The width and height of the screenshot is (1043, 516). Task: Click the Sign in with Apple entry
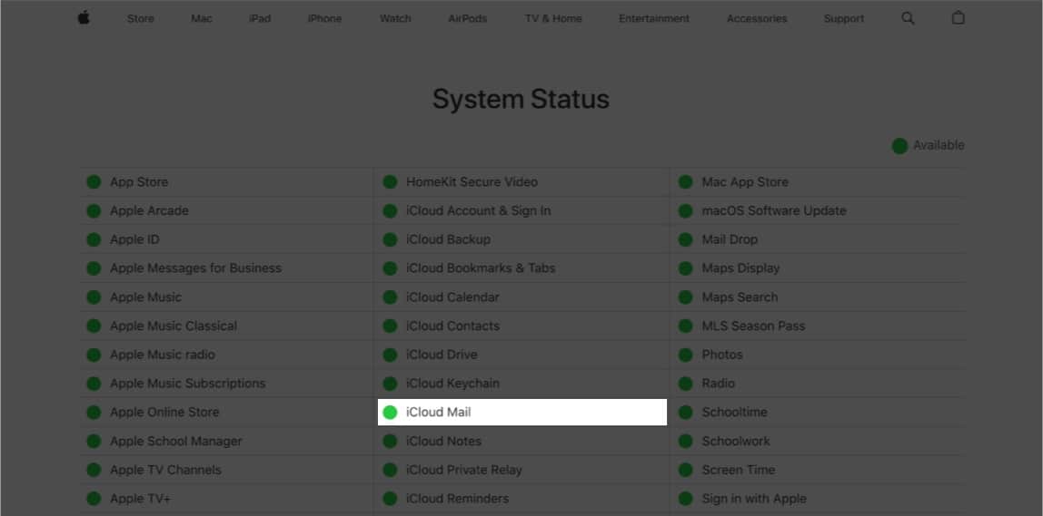(x=754, y=499)
